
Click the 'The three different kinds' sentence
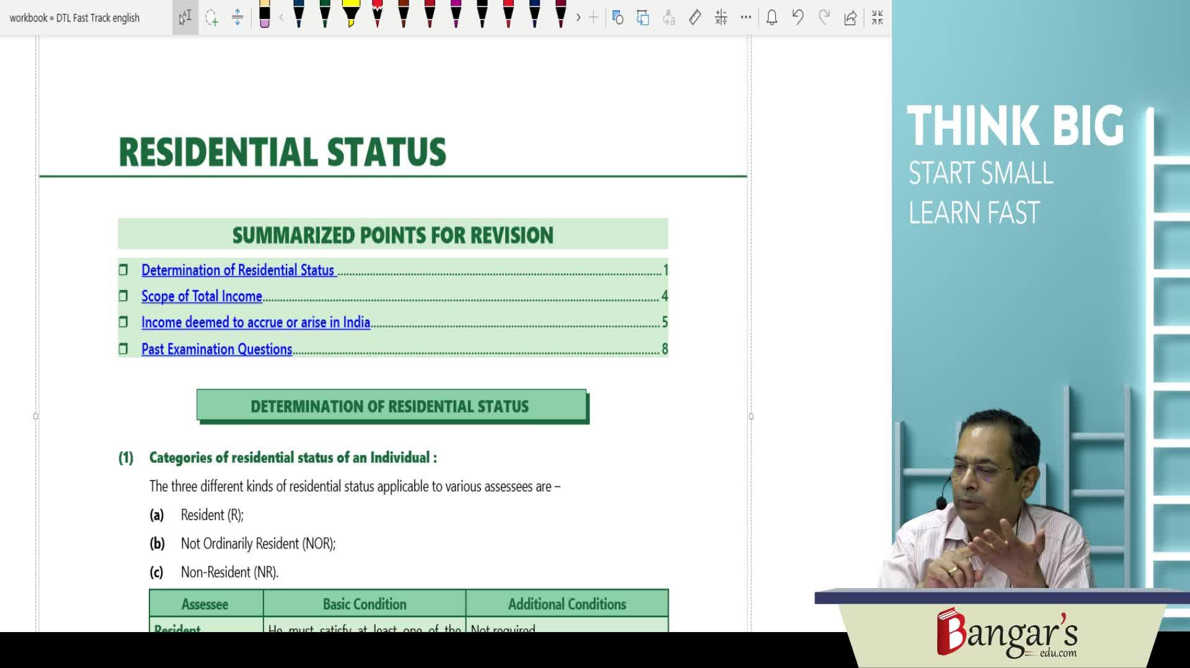[355, 486]
